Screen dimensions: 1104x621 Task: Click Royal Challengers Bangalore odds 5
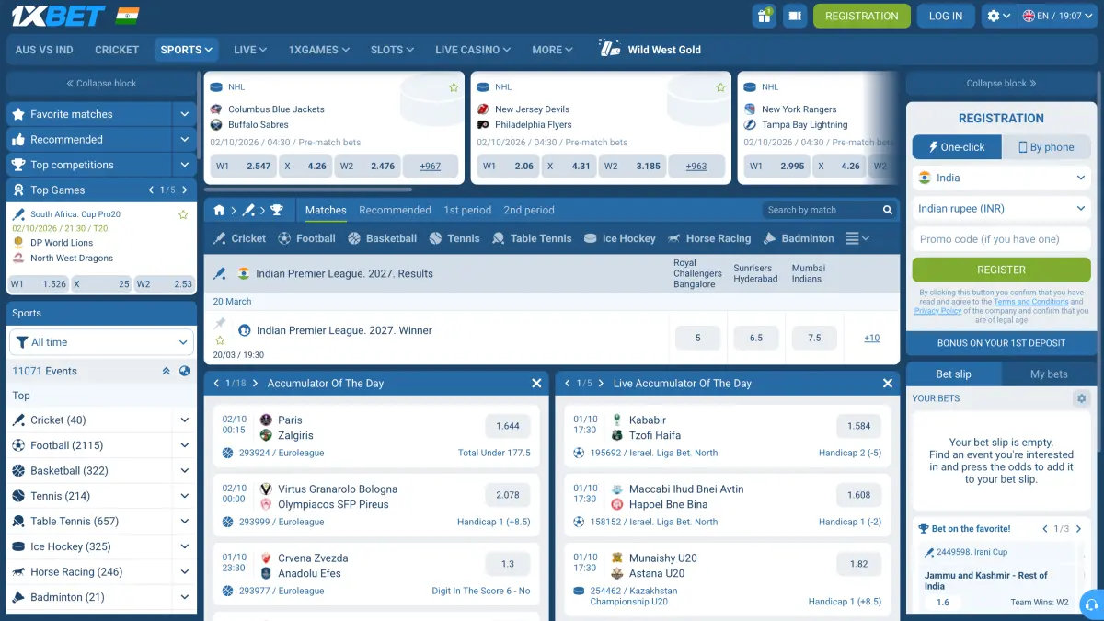697,339
